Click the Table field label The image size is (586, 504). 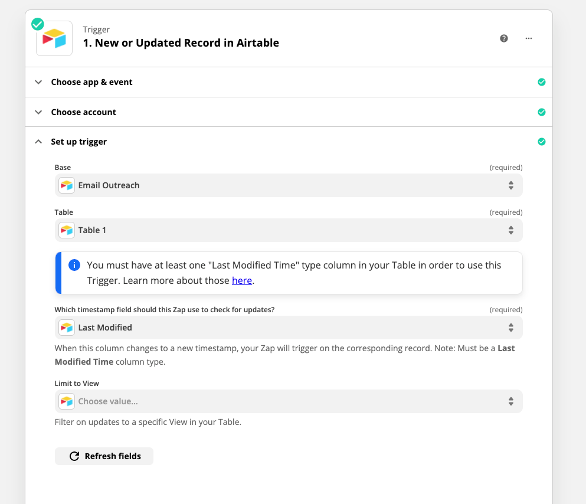tap(64, 212)
